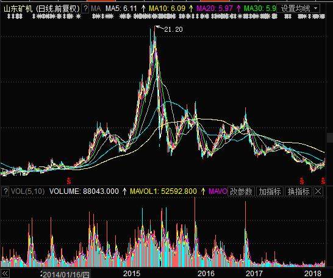The width and height of the screenshot is (333, 278).
Task: Click the MA20: 5.97 value
Action: (x=215, y=9)
